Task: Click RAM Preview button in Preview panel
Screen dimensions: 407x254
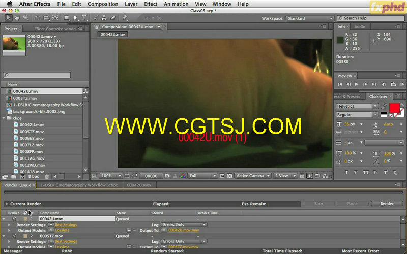Action: 402,84
